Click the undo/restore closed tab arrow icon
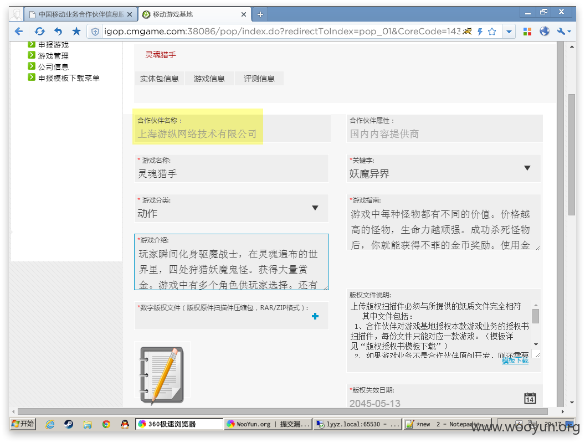The image size is (585, 443). [x=58, y=32]
